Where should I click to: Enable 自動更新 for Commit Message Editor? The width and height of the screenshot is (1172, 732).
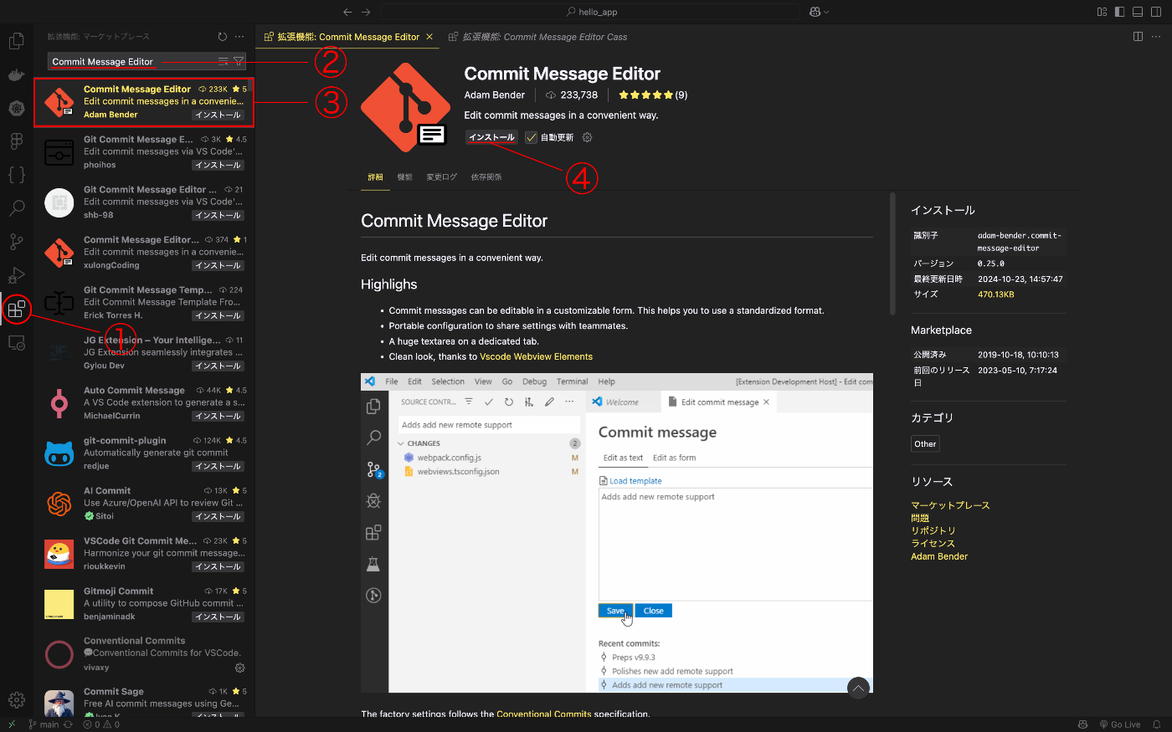pyautogui.click(x=530, y=137)
